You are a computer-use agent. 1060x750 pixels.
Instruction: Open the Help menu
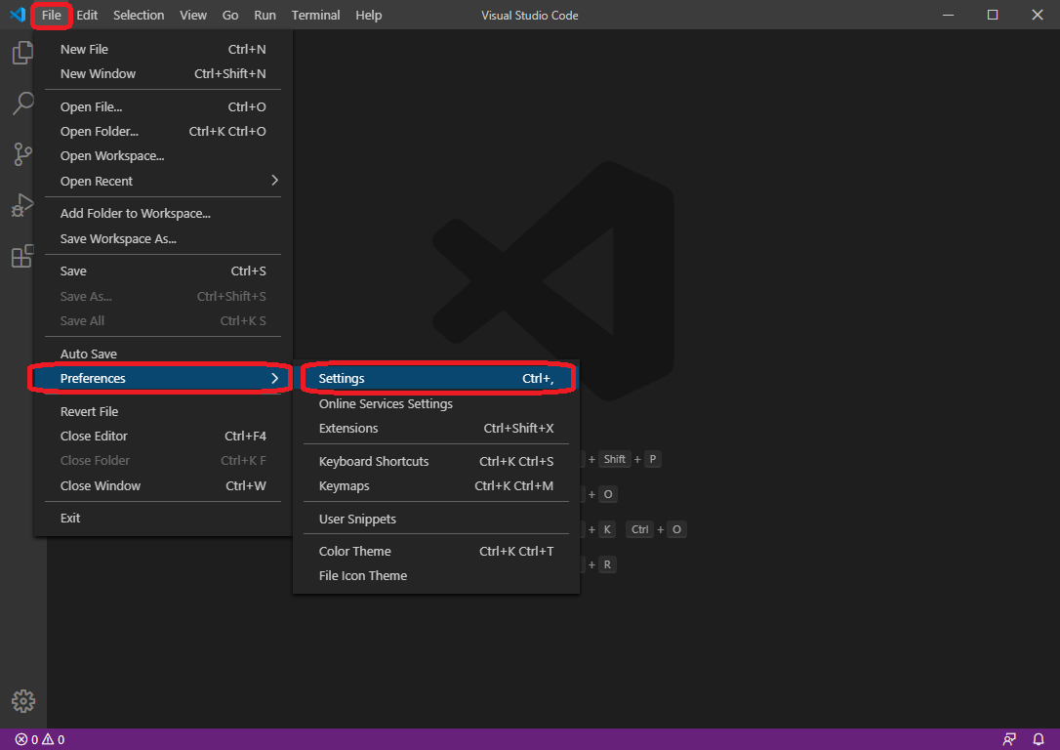(x=369, y=15)
